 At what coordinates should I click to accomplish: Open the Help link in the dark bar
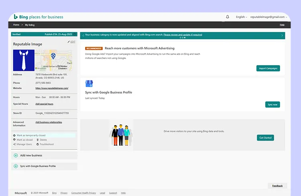282,25
